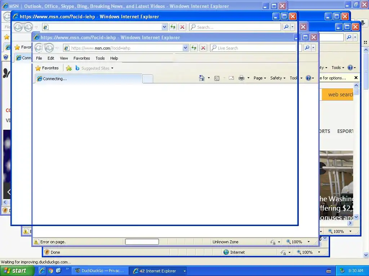The image size is (369, 276).
Task: Open the View menu
Action: pyautogui.click(x=64, y=58)
